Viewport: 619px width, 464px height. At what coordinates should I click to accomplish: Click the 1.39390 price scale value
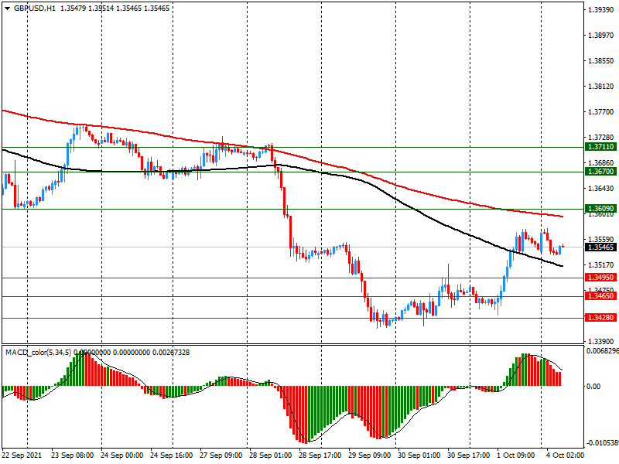click(x=601, y=10)
